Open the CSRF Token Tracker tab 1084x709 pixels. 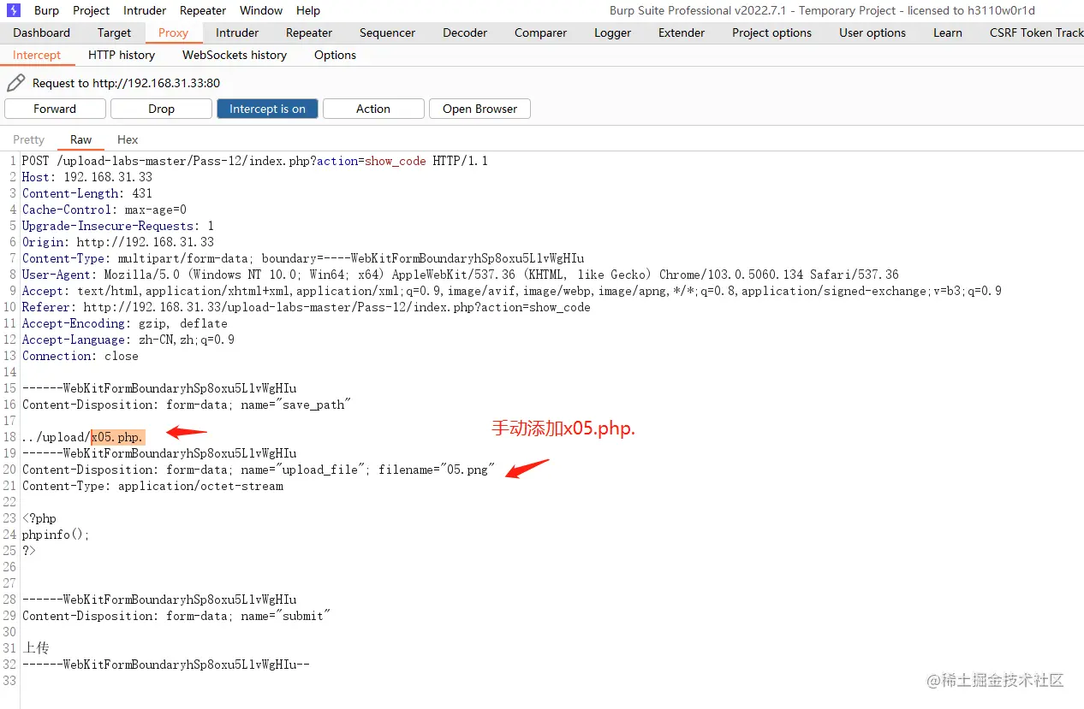pos(1036,32)
